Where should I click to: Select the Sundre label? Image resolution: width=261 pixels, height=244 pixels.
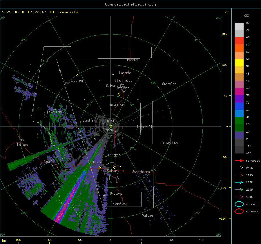(88, 120)
